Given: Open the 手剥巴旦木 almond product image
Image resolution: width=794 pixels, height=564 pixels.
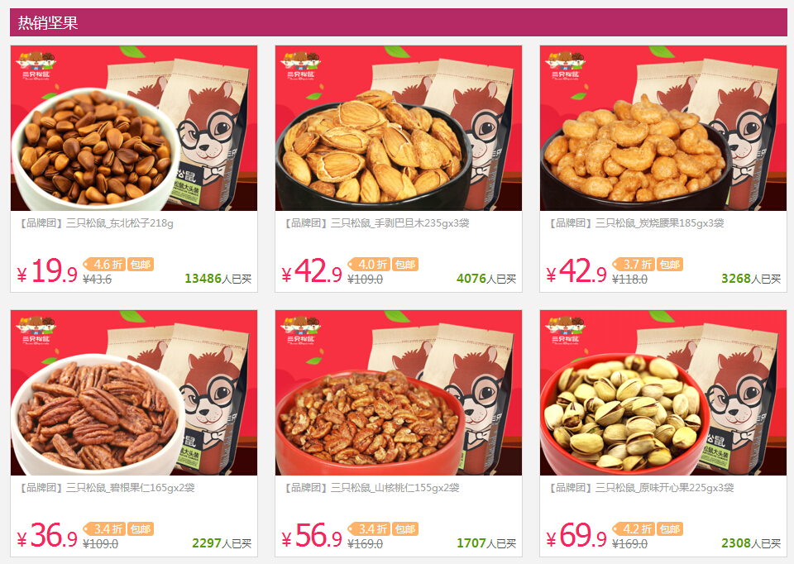Looking at the screenshot, I should click(399, 128).
